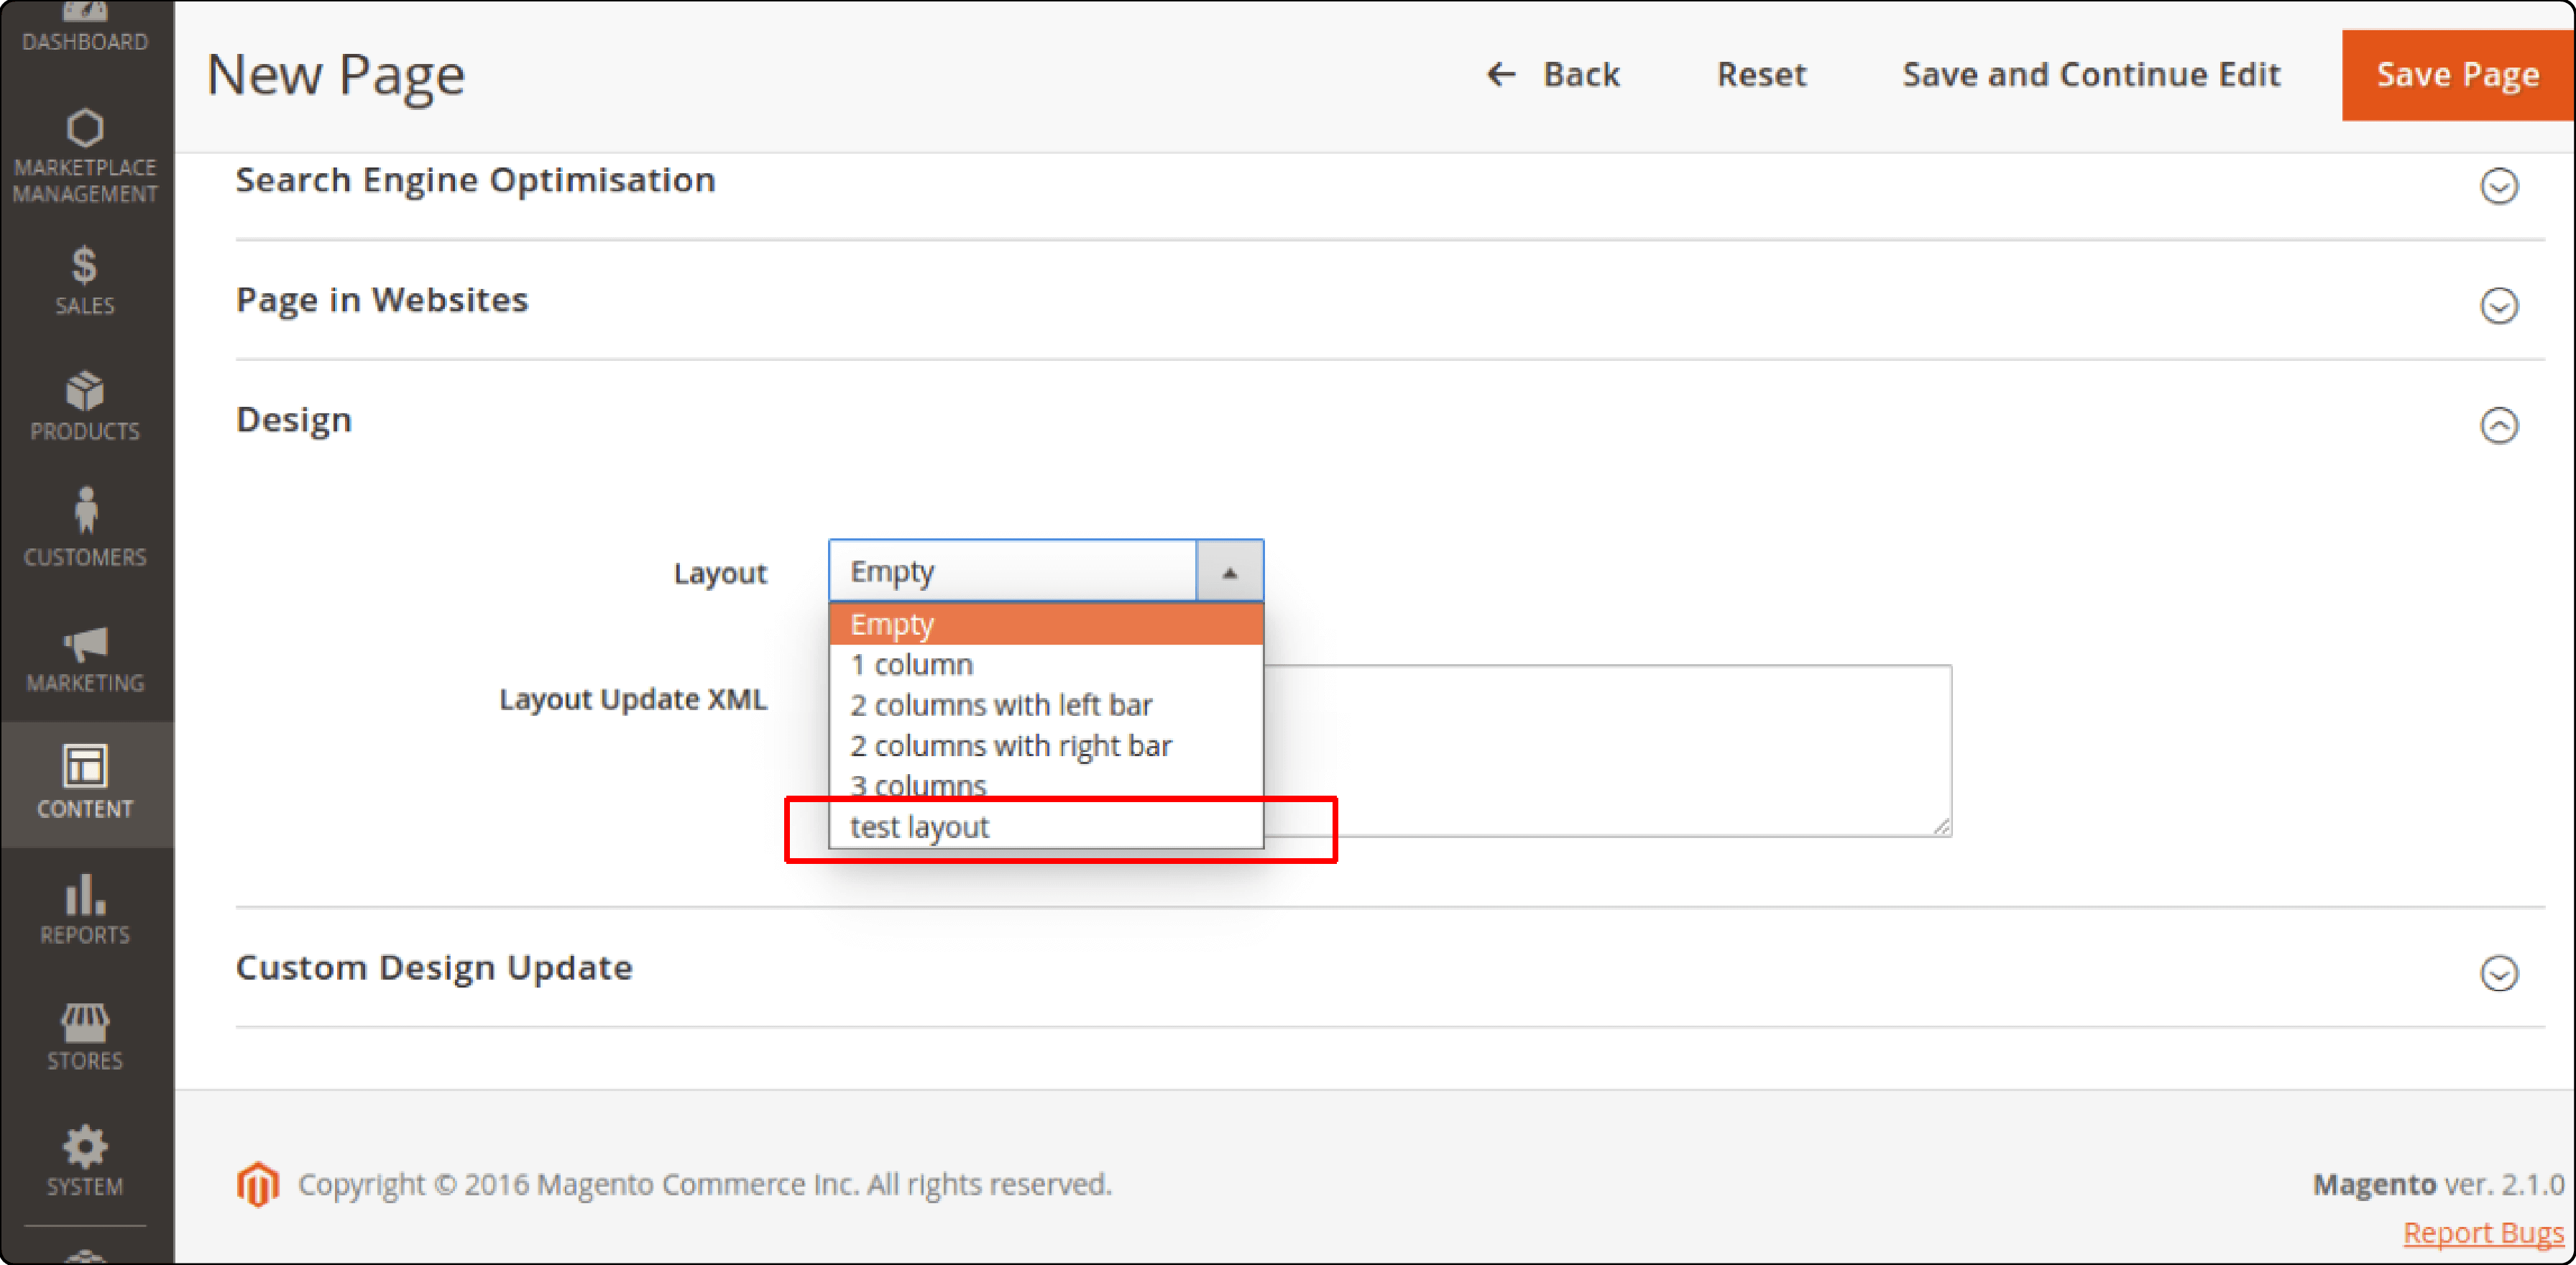Click inside Layout Update XML textarea
The width and height of the screenshot is (2576, 1265).
click(1608, 750)
